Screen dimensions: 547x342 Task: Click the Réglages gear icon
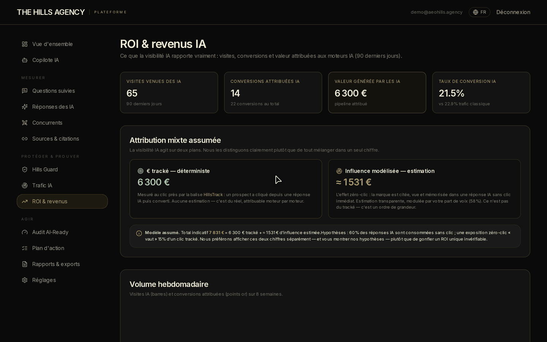pos(25,280)
